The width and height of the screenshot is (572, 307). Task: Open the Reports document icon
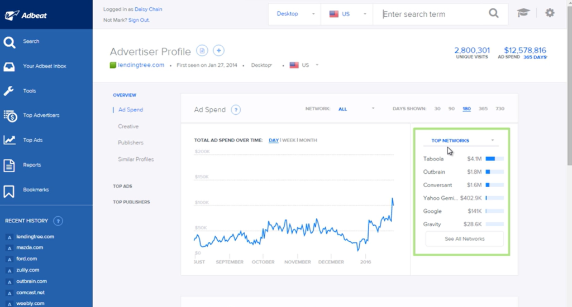click(x=9, y=165)
